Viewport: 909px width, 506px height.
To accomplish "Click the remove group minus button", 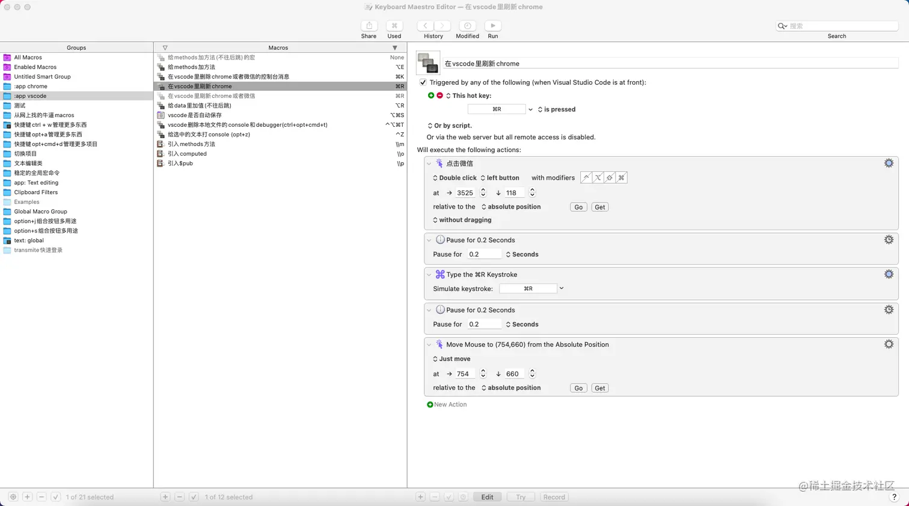I will (41, 497).
